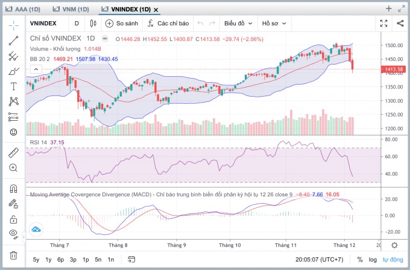The image size is (410, 270).
Task: Select the crosshair cursor tool
Action: click(14, 25)
